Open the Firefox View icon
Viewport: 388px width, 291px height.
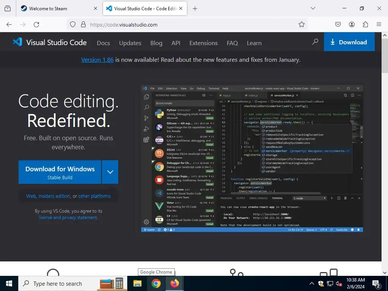pos(8,8)
